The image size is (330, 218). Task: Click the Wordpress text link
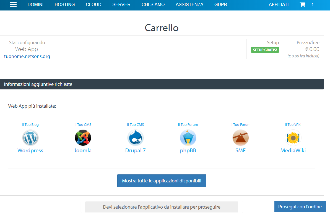pyautogui.click(x=30, y=151)
